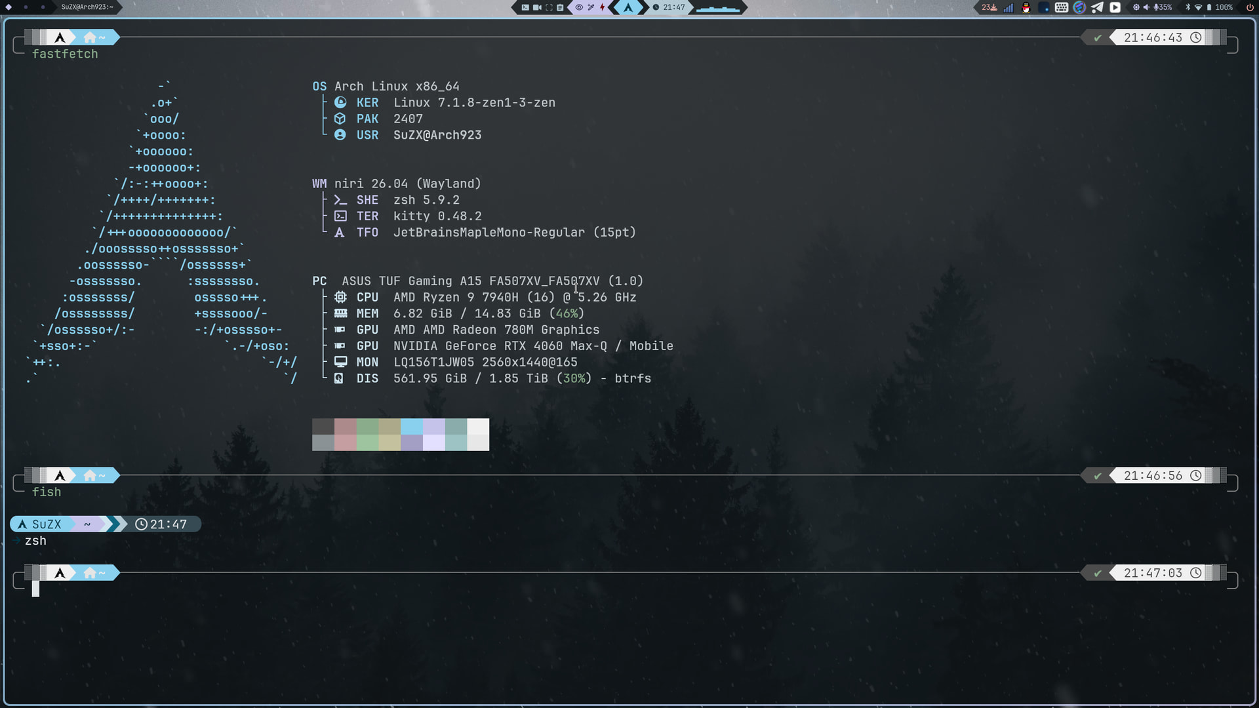Switch to the third workspace dot
The image size is (1259, 708).
(x=43, y=7)
